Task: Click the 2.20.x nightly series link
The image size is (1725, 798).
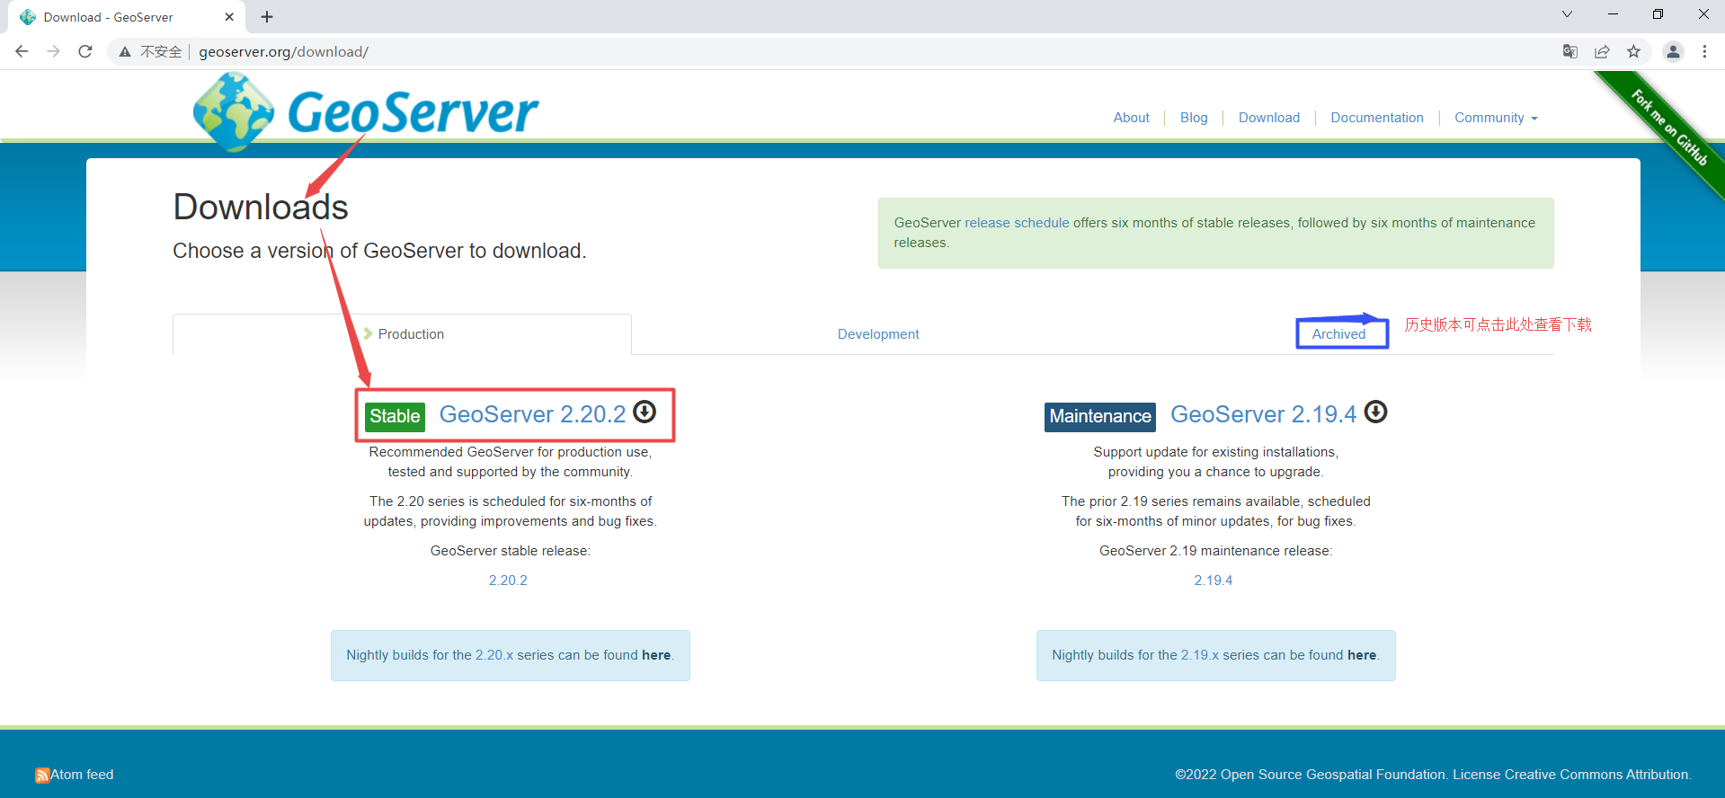Action: click(x=494, y=655)
